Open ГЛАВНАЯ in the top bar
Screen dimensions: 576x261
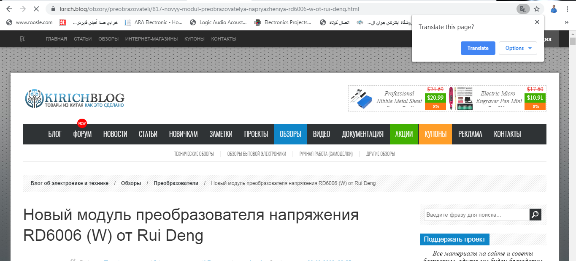[56, 39]
